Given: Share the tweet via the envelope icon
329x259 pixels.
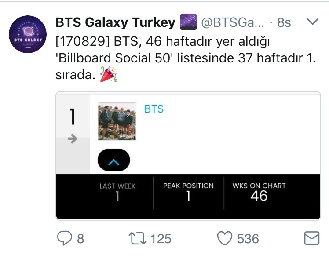Looking at the screenshot, I should 311,238.
